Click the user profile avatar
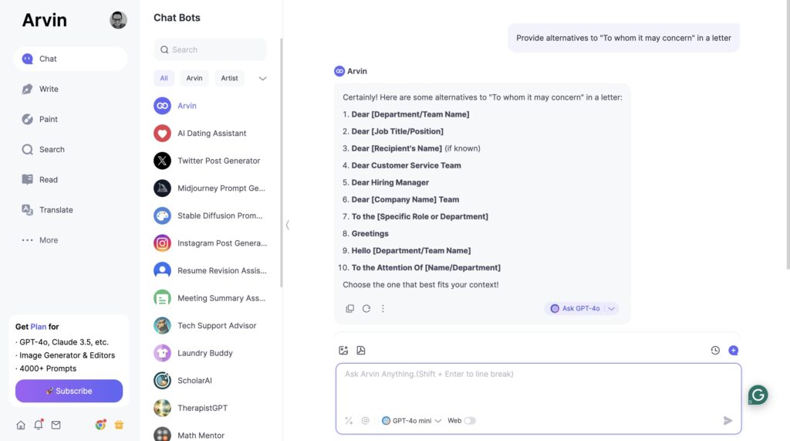Screen dimensions: 790x441 (118, 20)
